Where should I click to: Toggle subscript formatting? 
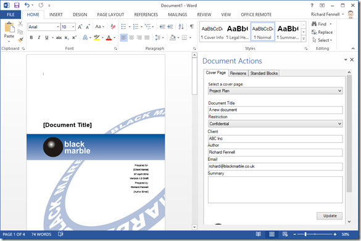coord(66,38)
